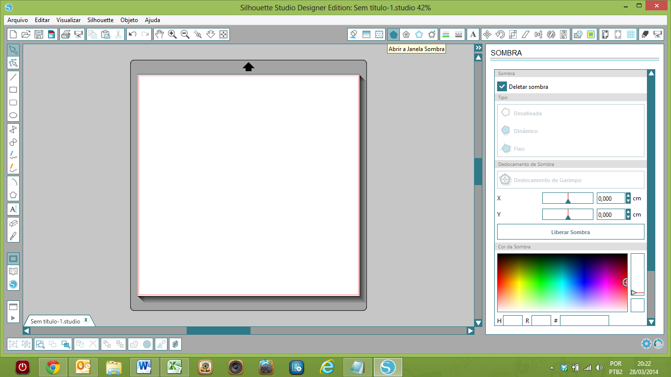Click the Liberar Sombra button
Viewport: 671px width, 377px height.
tap(570, 232)
